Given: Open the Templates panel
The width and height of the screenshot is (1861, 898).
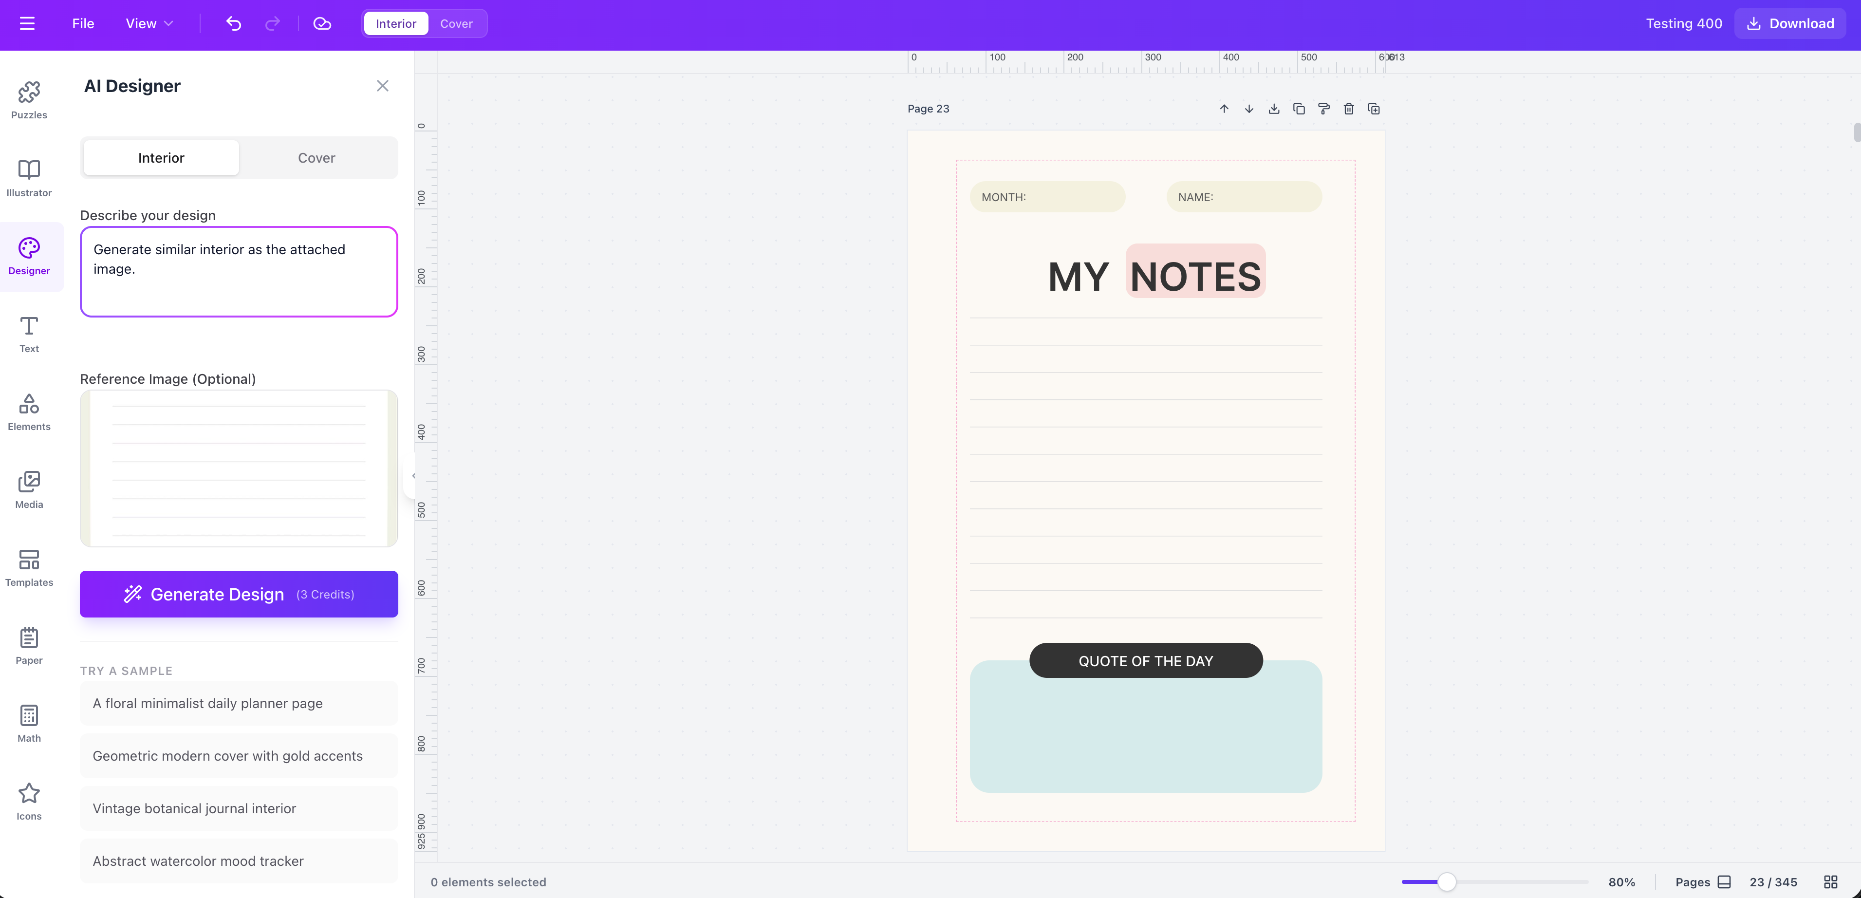Looking at the screenshot, I should [28, 569].
